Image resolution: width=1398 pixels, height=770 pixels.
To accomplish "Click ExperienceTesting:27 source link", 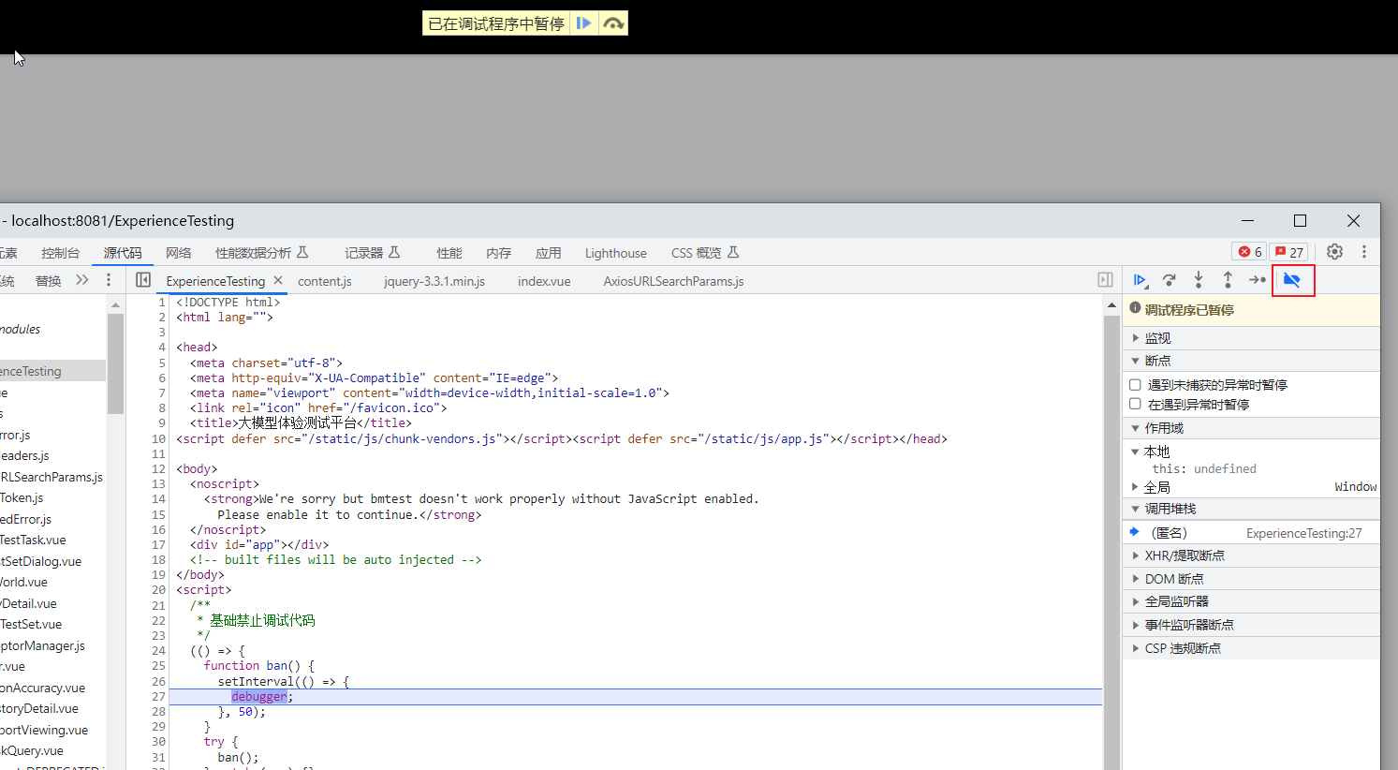I will click(x=1303, y=533).
